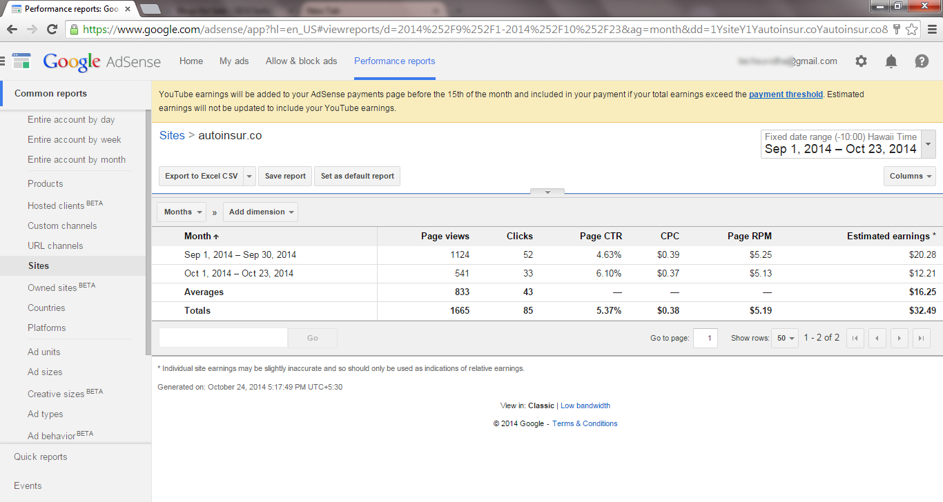Open the Terms & Conditions link
The width and height of the screenshot is (943, 502).
585,423
